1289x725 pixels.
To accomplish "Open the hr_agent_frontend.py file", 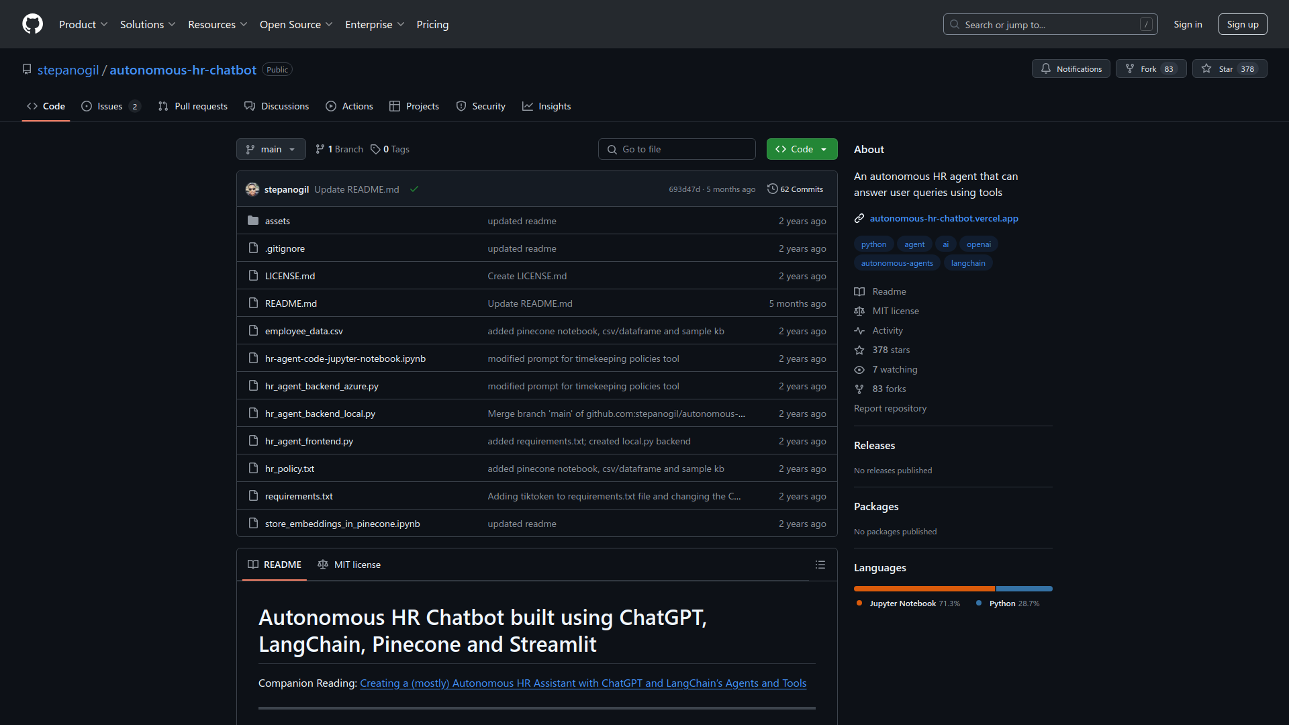I will pos(309,441).
